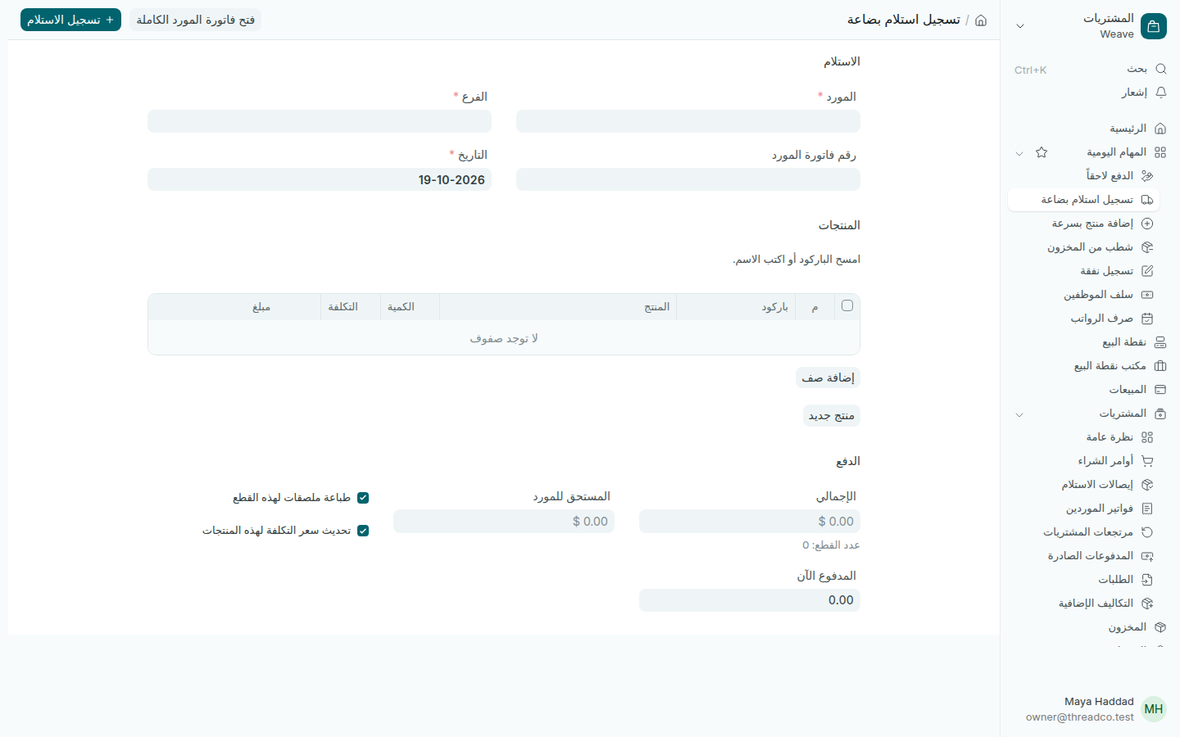The image size is (1180, 737).
Task: Click the تسجيل الاستلام button
Action: click(70, 20)
